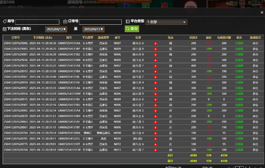
Task: Click into the 局号 input field
Action: coord(37,22)
